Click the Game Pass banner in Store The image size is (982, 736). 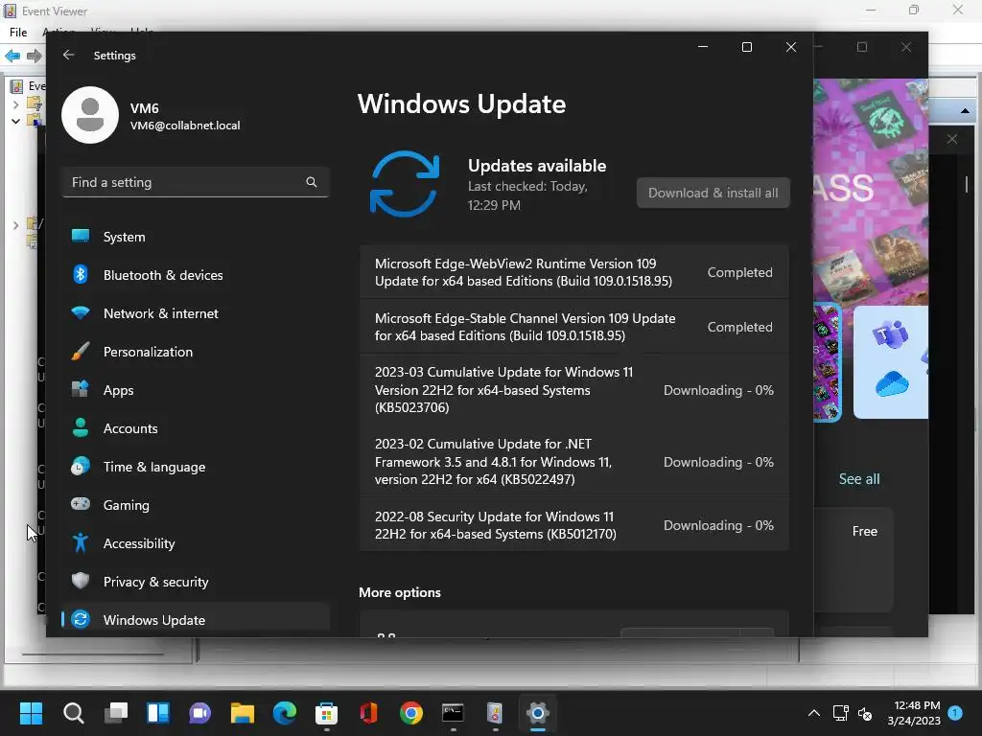pyautogui.click(x=871, y=191)
